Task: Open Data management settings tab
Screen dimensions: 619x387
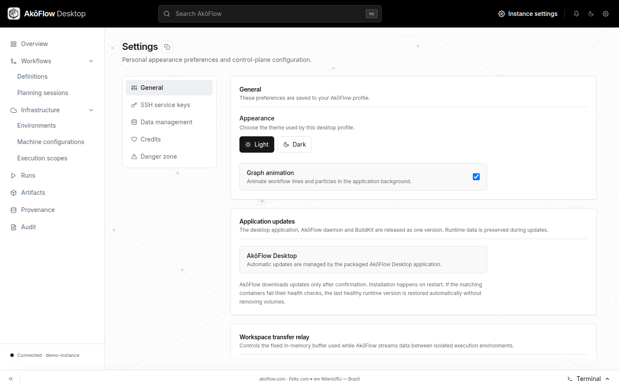Action: tap(169, 122)
